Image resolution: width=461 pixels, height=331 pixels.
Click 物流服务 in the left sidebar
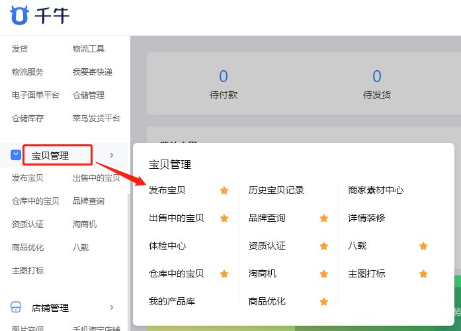tap(28, 71)
